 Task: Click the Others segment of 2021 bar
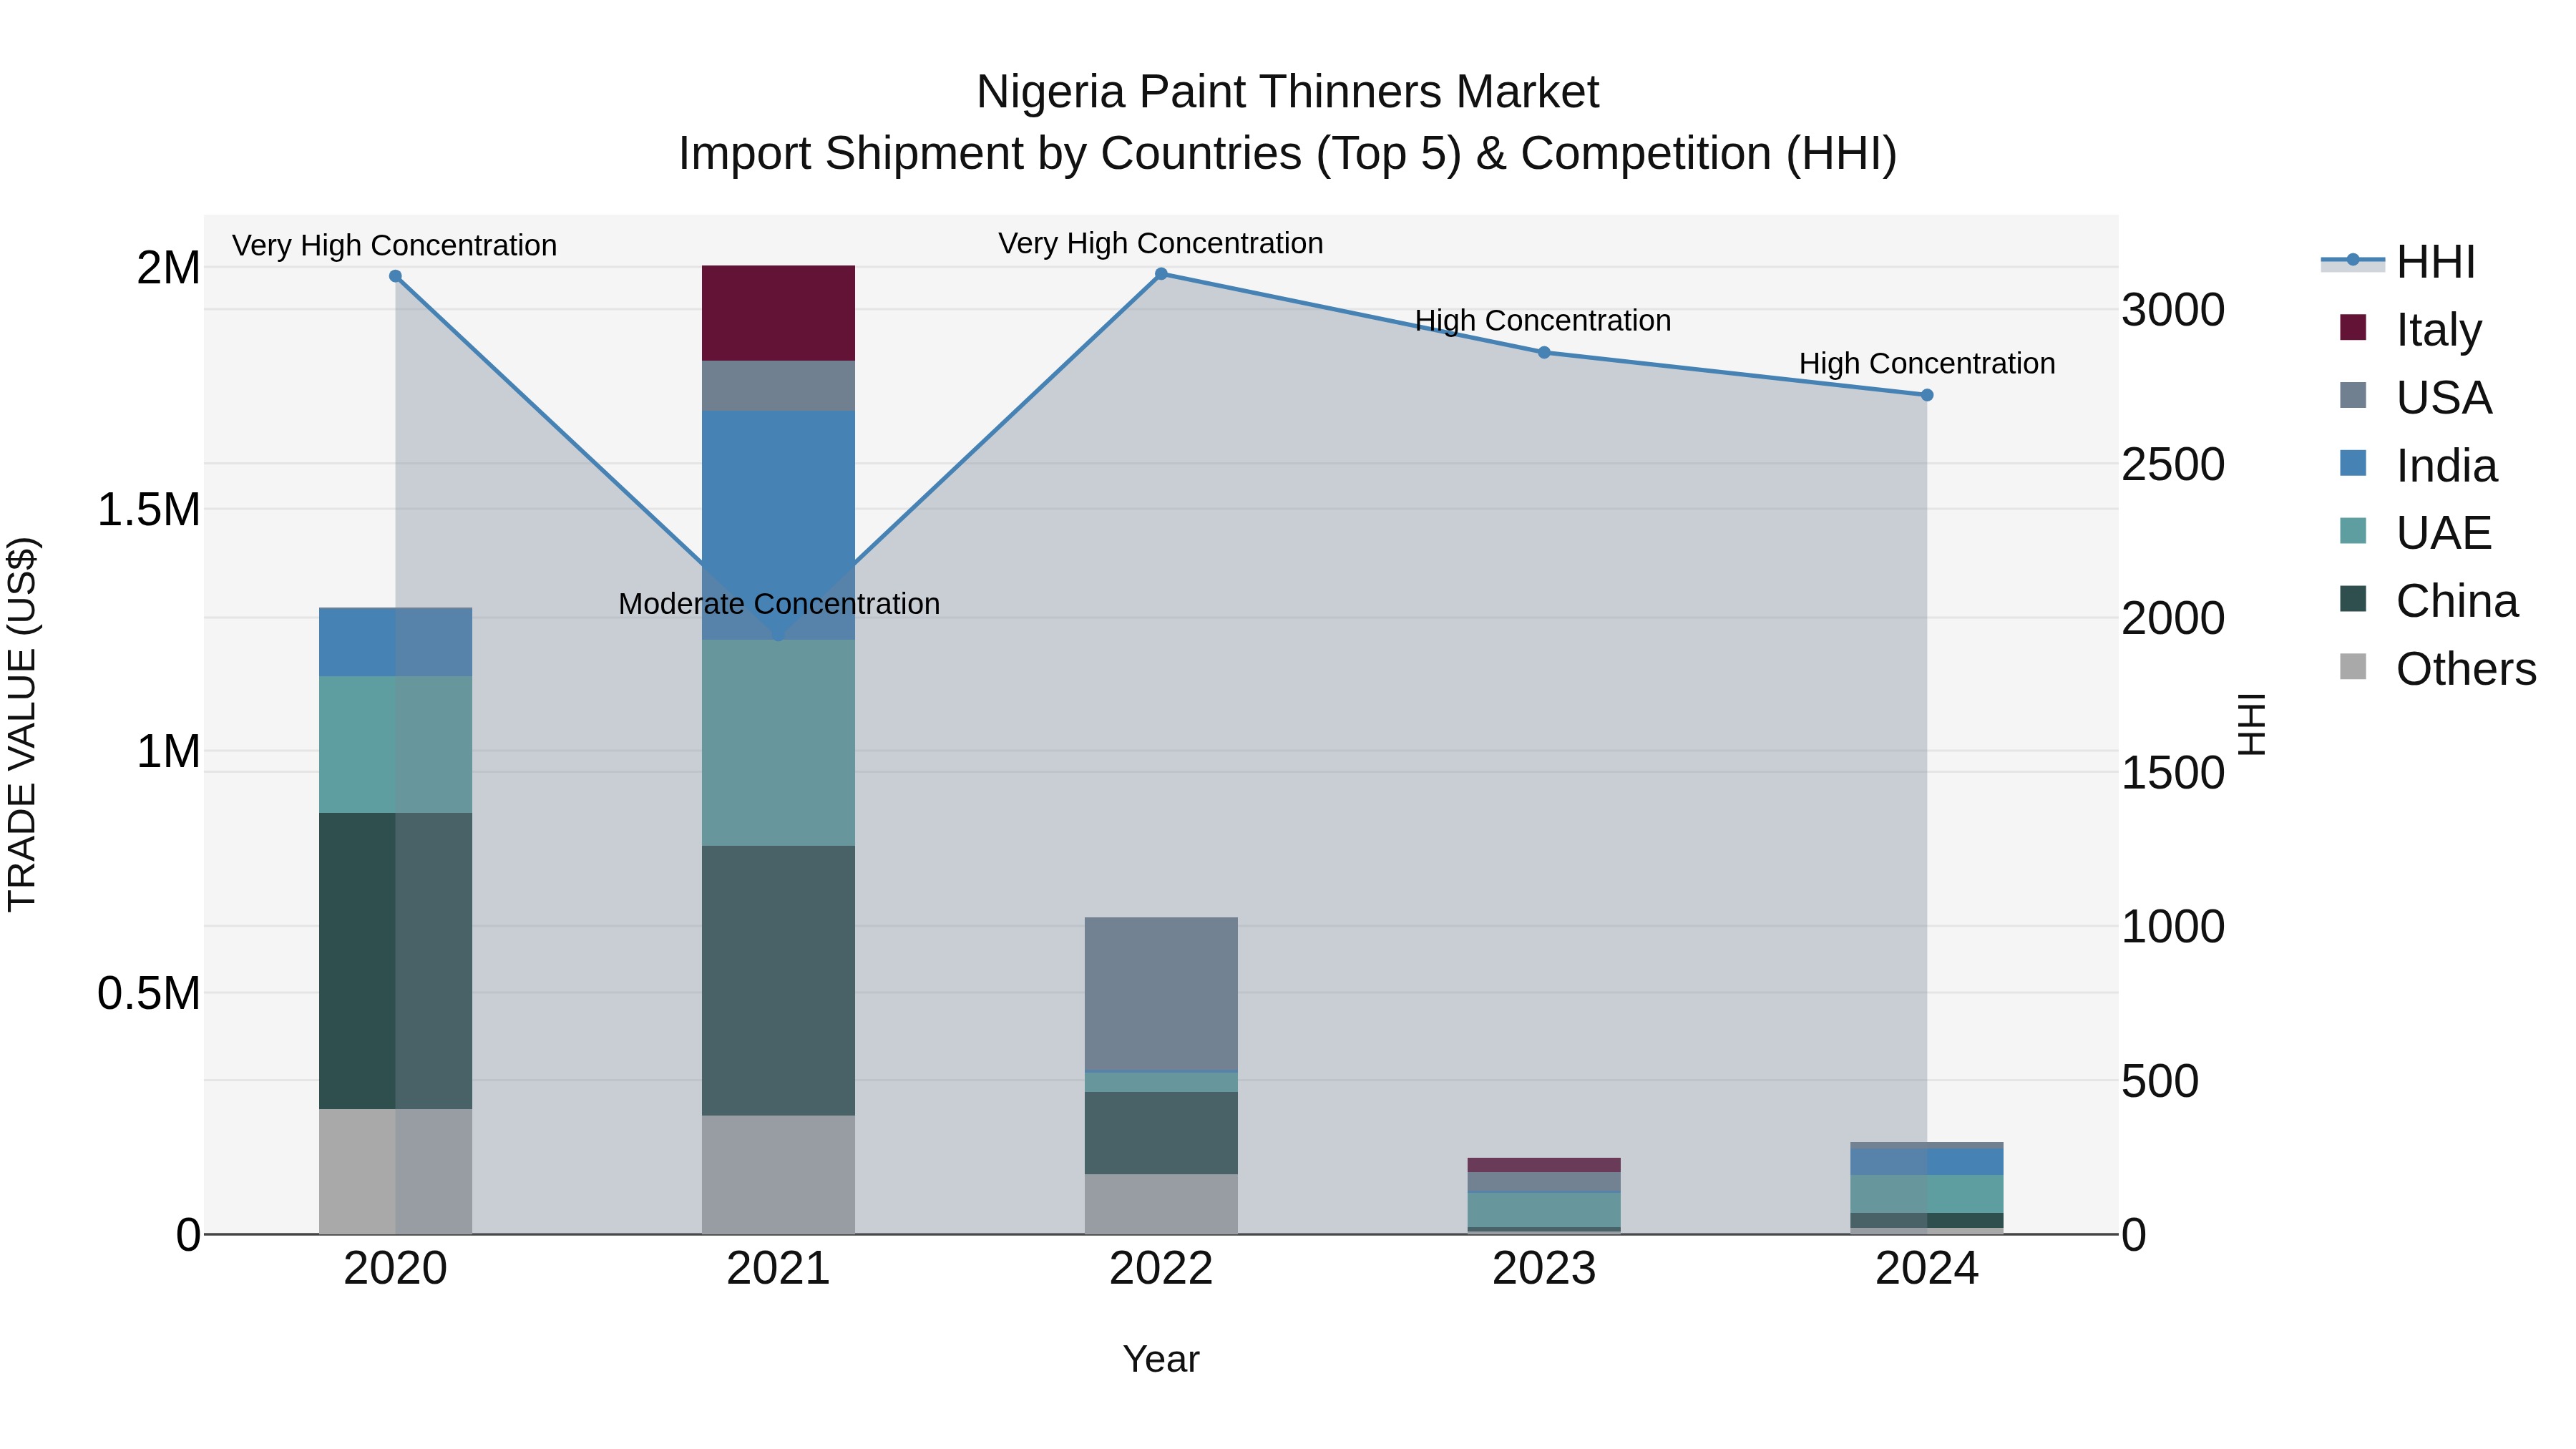[778, 1175]
